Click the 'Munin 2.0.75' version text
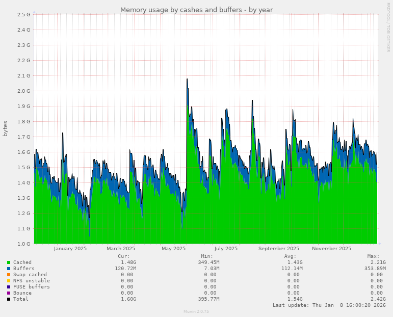Screen dimensions: 393x317 pos(196,311)
